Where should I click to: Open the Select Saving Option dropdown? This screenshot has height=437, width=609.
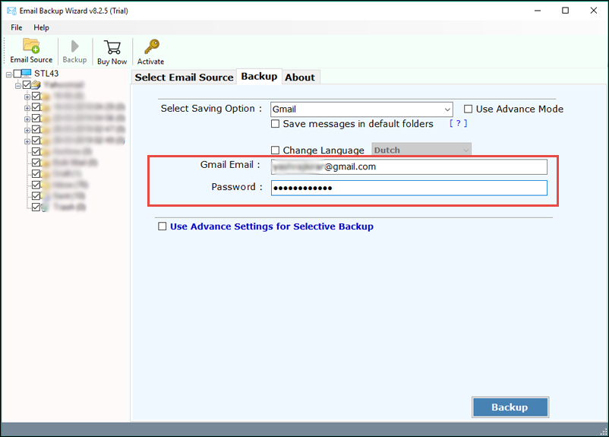361,109
